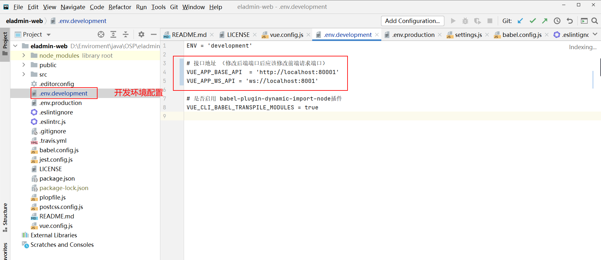Hide the Project tool window
The height and width of the screenshot is (260, 601).
(154, 35)
